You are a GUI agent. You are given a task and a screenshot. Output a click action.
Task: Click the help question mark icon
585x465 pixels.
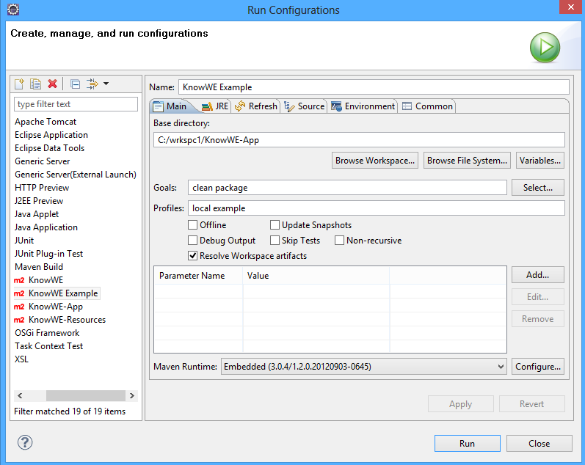(x=25, y=442)
